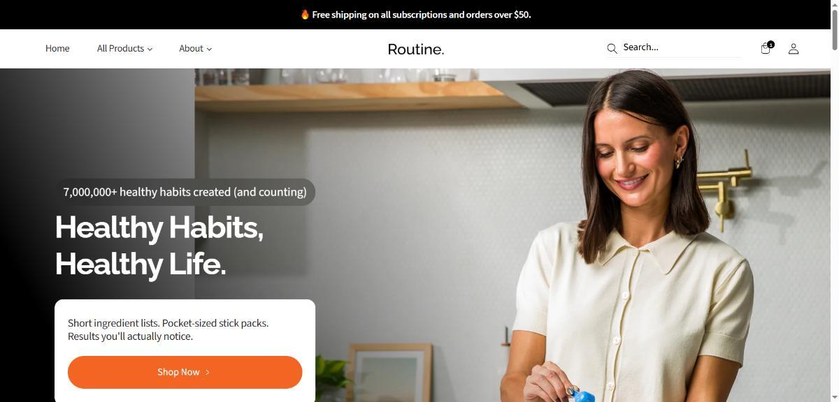Click the Healthy Habits, Healthy Life heading

159,246
